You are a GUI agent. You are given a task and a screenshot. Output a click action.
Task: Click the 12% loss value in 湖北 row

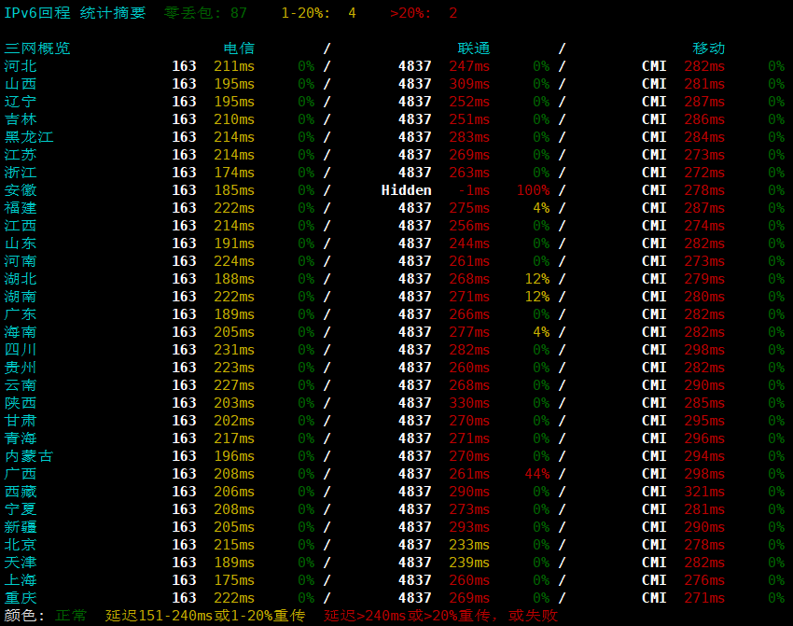click(x=537, y=279)
